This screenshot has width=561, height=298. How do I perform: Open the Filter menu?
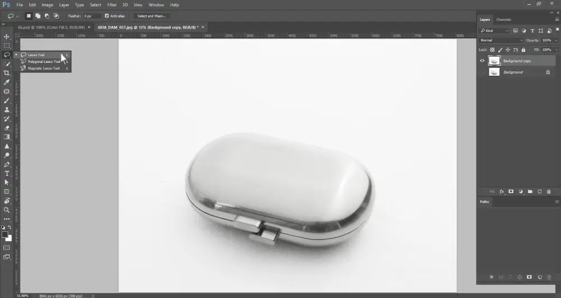112,5
